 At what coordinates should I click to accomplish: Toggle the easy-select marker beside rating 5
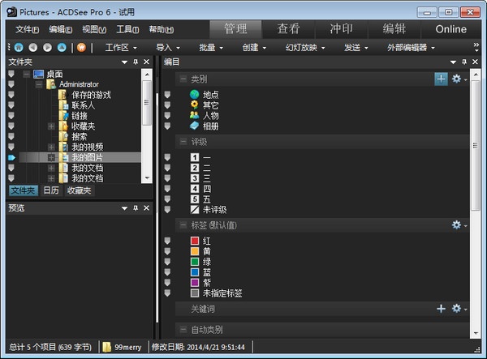(167, 199)
